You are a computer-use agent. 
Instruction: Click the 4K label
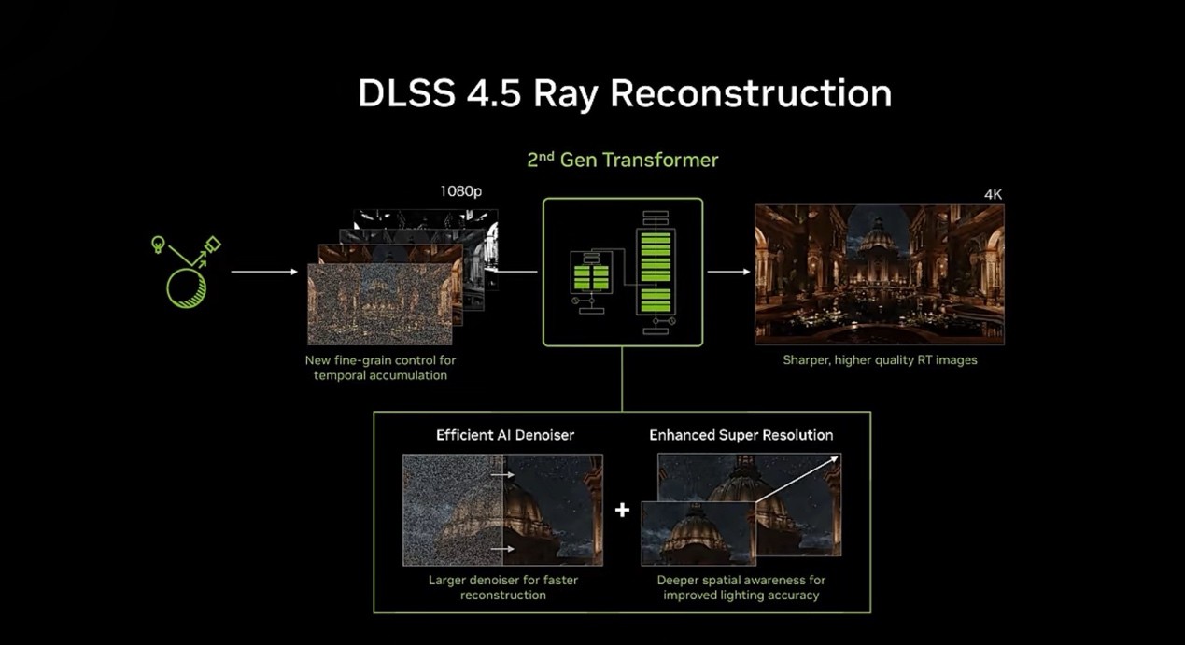click(x=993, y=194)
